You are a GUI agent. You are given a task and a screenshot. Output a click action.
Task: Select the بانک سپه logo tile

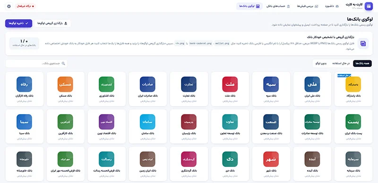pyautogui.click(x=271, y=84)
